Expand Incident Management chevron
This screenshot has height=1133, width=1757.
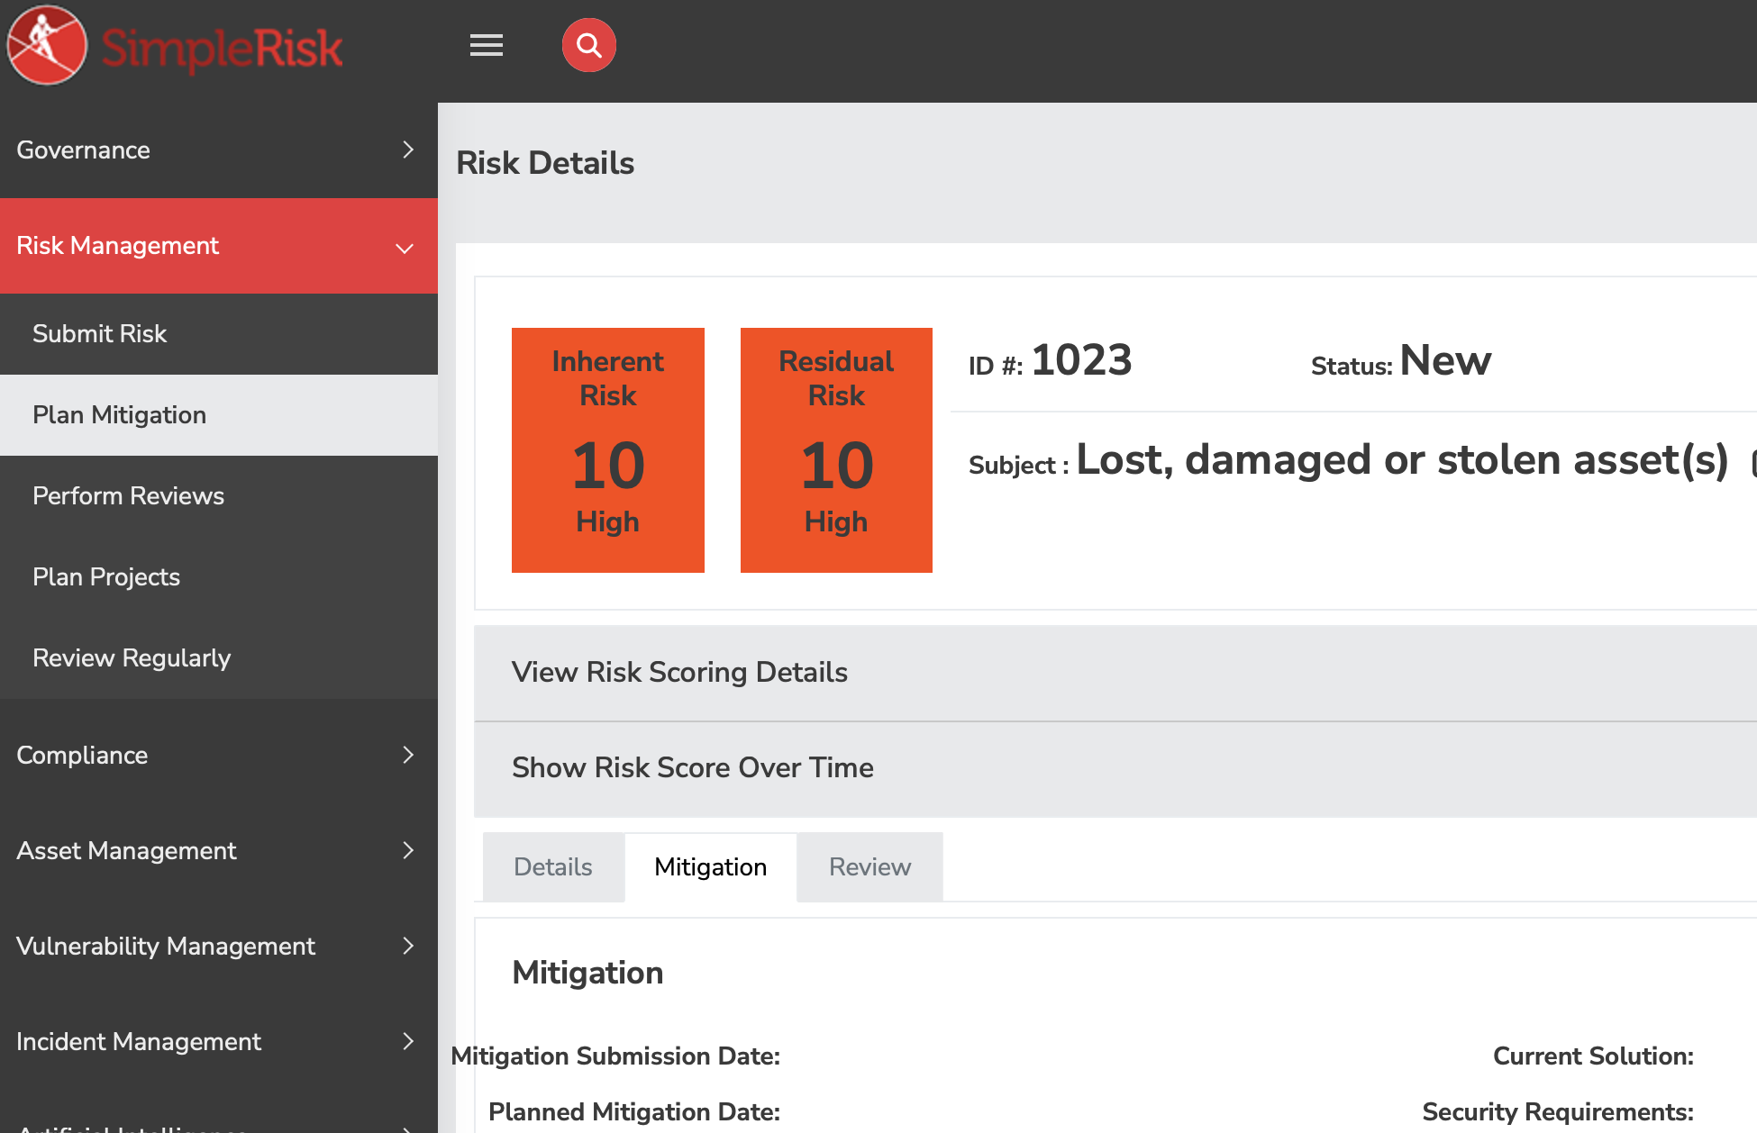pos(408,1041)
